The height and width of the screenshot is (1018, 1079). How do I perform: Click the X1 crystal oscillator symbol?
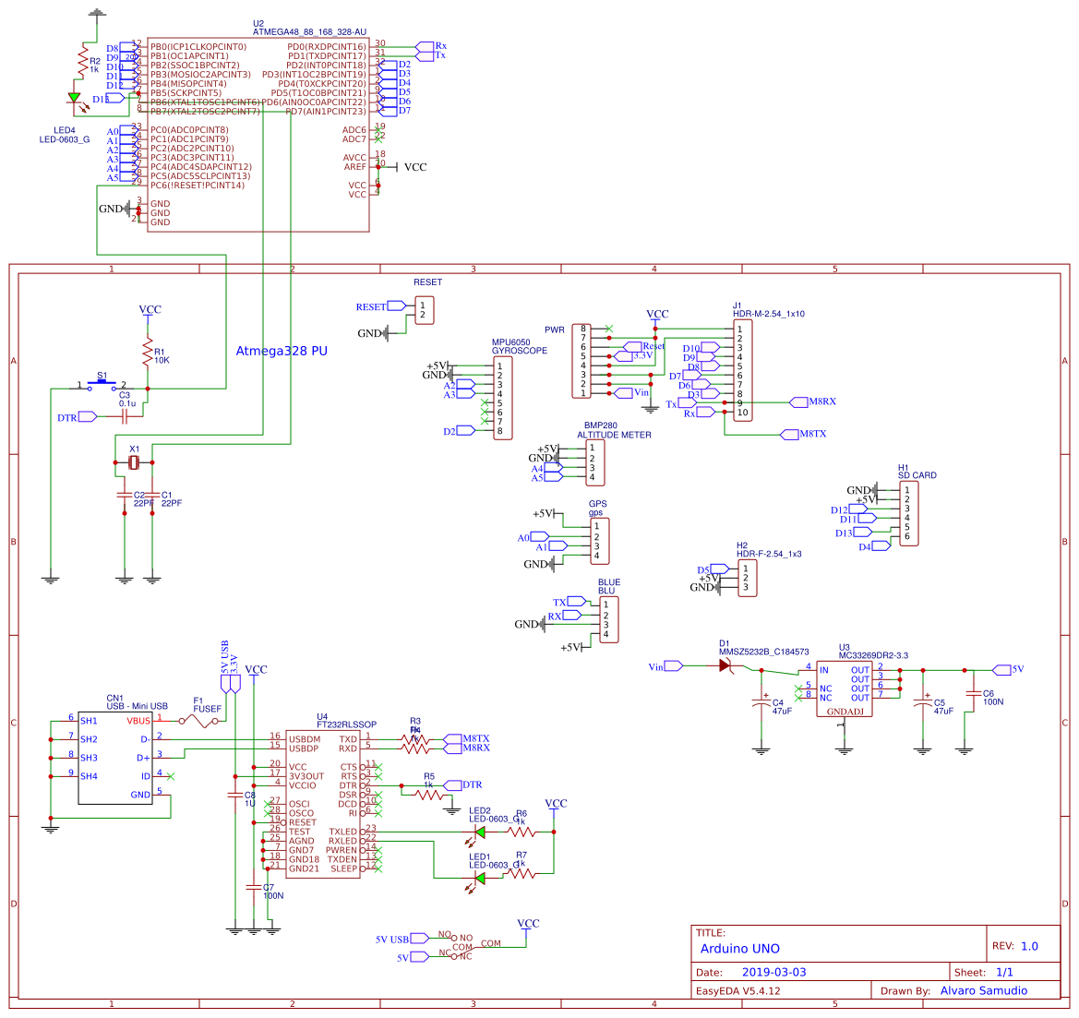click(134, 462)
